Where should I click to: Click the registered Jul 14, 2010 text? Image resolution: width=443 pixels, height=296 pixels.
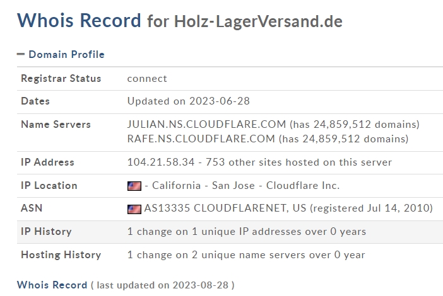[371, 208]
